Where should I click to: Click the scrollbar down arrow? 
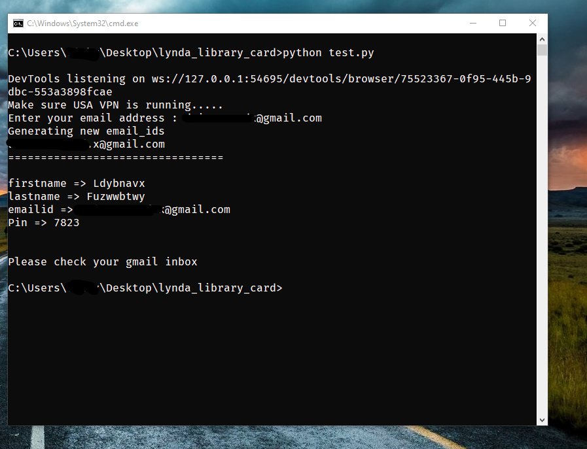pos(542,420)
